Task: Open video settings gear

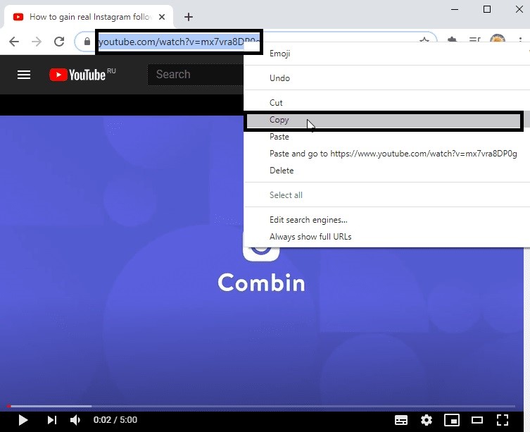Action: (x=427, y=420)
